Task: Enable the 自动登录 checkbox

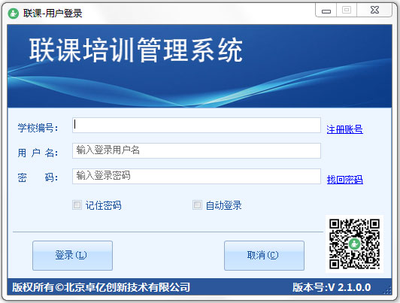Action: (x=197, y=205)
